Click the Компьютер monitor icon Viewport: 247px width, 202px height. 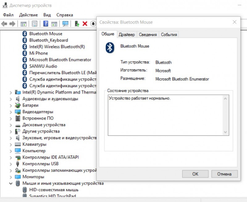click(18, 151)
